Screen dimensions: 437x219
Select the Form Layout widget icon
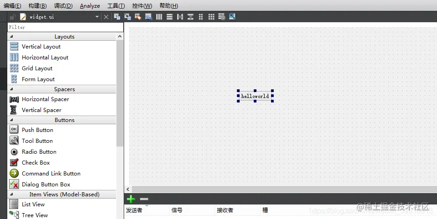pos(14,79)
